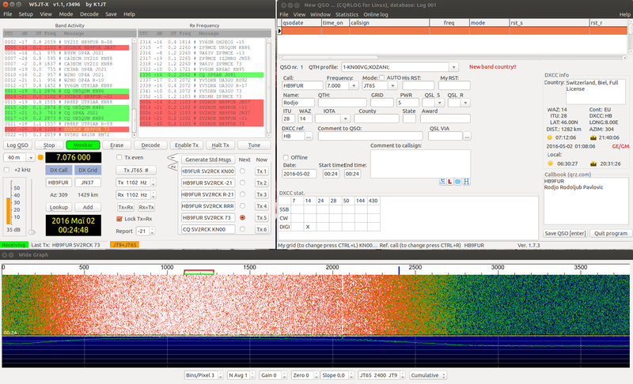
Task: Click the blue JT9 marker on Wide Graph scale
Action: click(399, 270)
